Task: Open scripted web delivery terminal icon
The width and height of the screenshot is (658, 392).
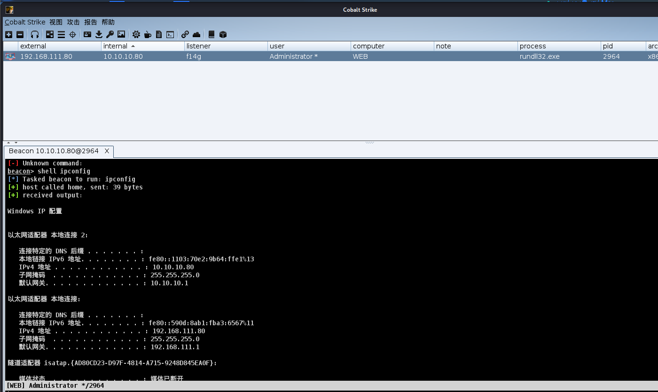Action: pyautogui.click(x=170, y=34)
